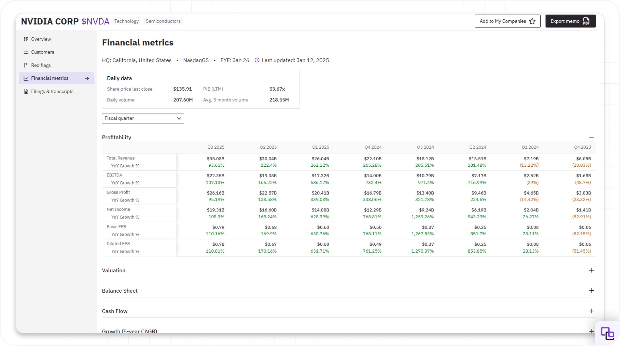
Task: Click the Semiconductors industry tag
Action: pyautogui.click(x=163, y=21)
